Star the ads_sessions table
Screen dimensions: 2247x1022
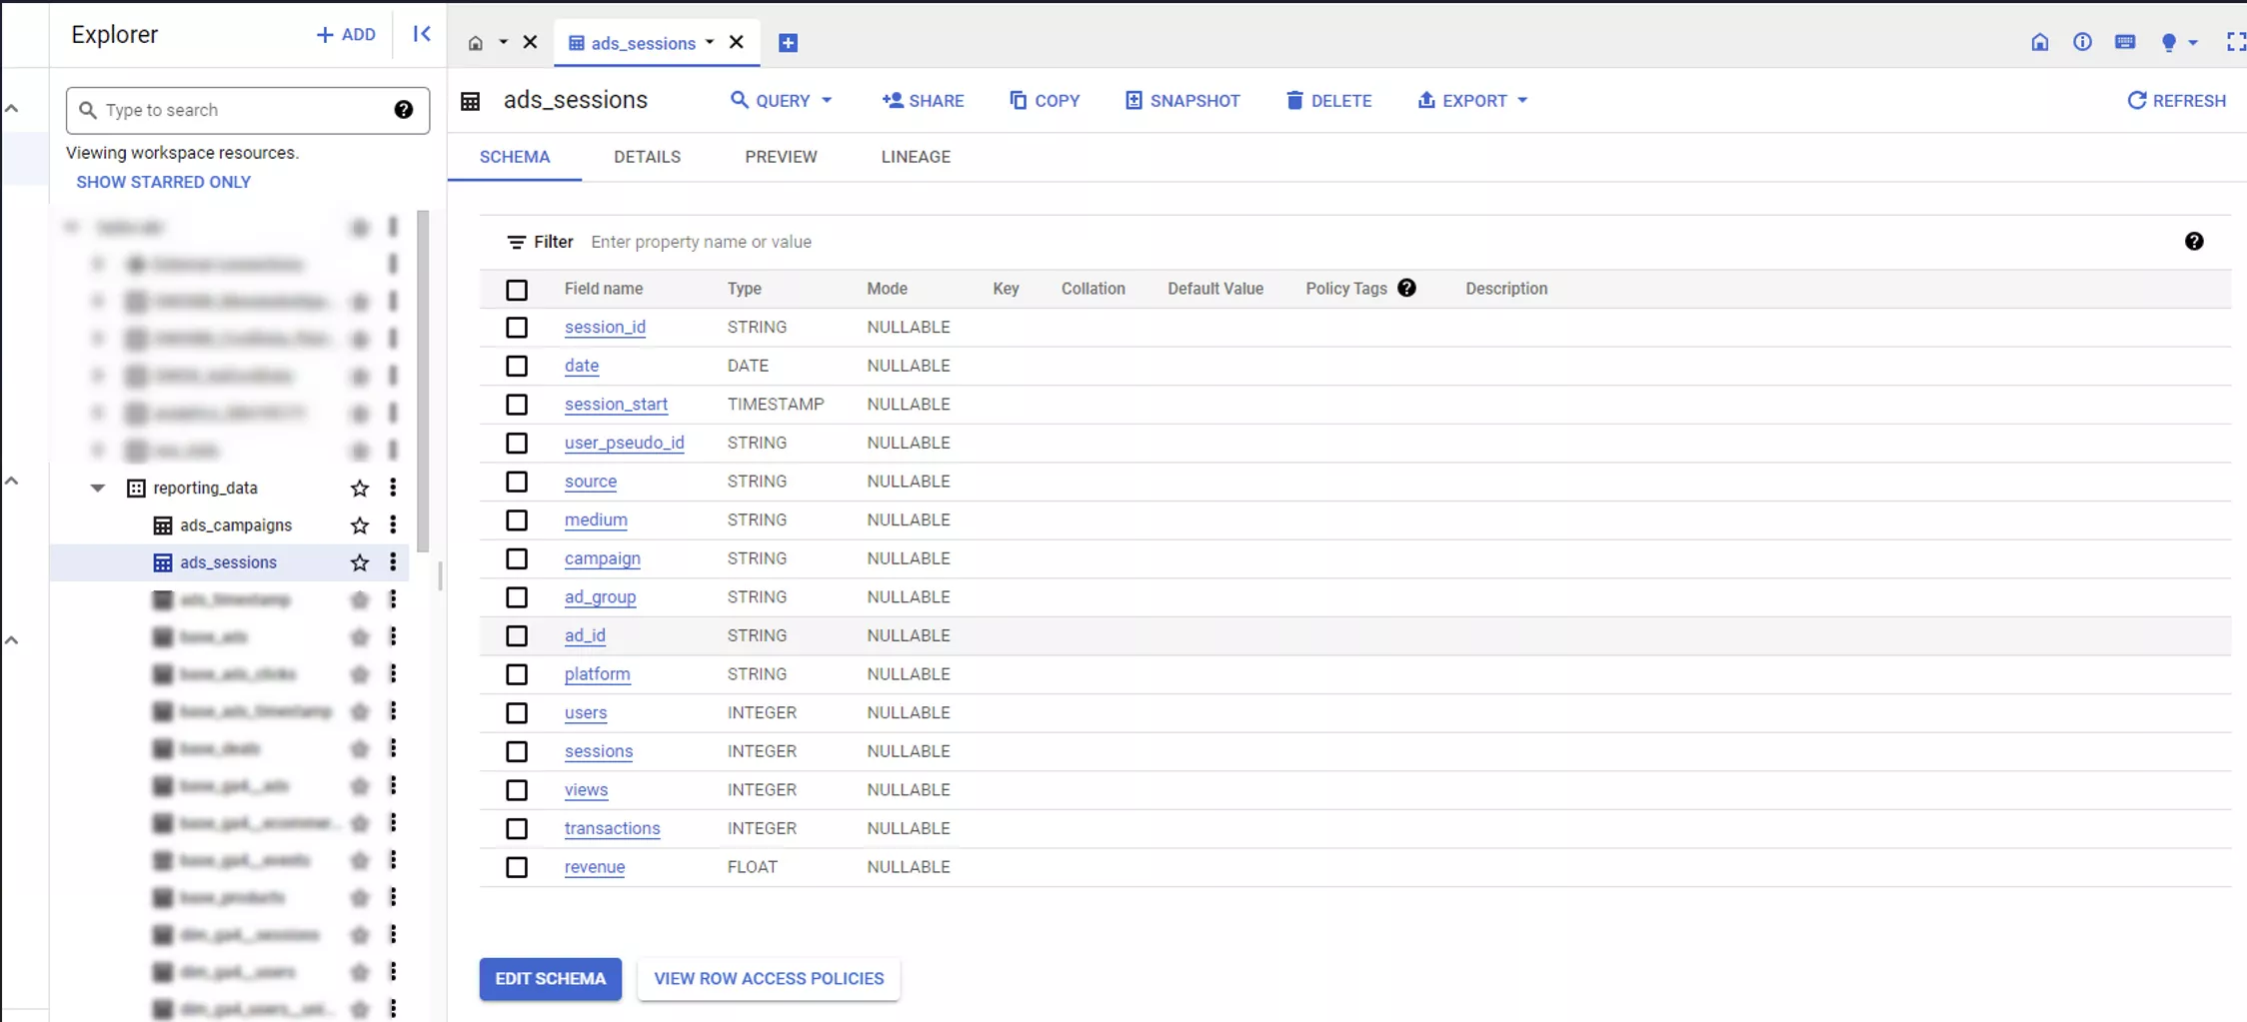[360, 562]
